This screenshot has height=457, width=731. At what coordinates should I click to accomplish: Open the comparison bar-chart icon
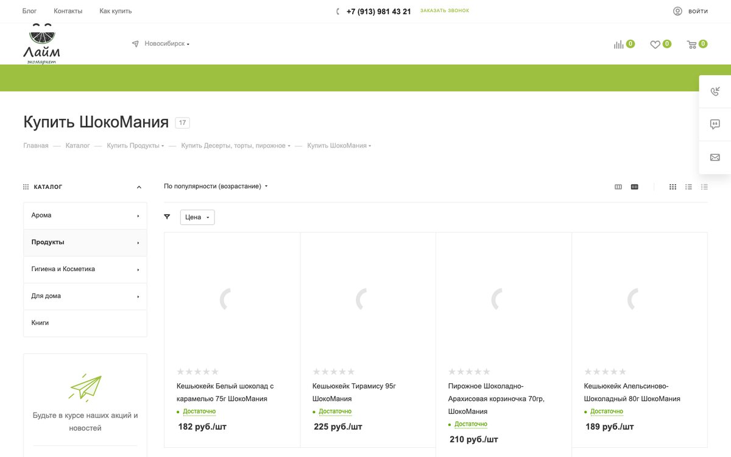pyautogui.click(x=618, y=44)
